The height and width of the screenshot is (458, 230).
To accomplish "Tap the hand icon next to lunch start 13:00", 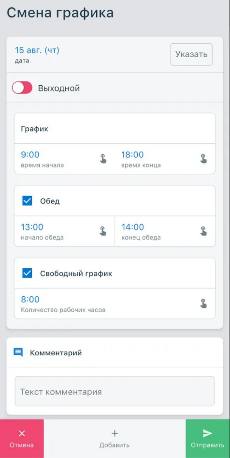I will tap(103, 231).
